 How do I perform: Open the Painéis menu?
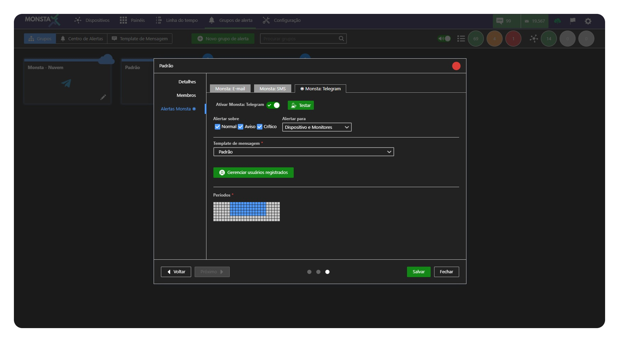[x=132, y=20]
